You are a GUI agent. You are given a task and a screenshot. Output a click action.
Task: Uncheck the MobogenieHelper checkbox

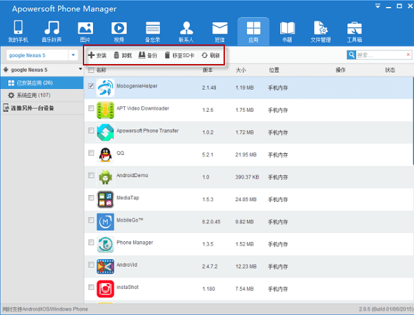pyautogui.click(x=92, y=86)
